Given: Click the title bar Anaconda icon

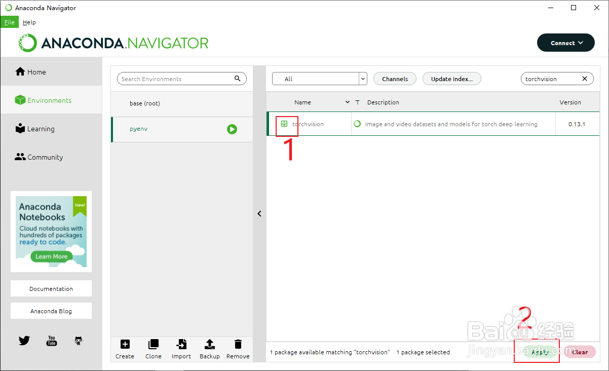Looking at the screenshot, I should pos(9,8).
